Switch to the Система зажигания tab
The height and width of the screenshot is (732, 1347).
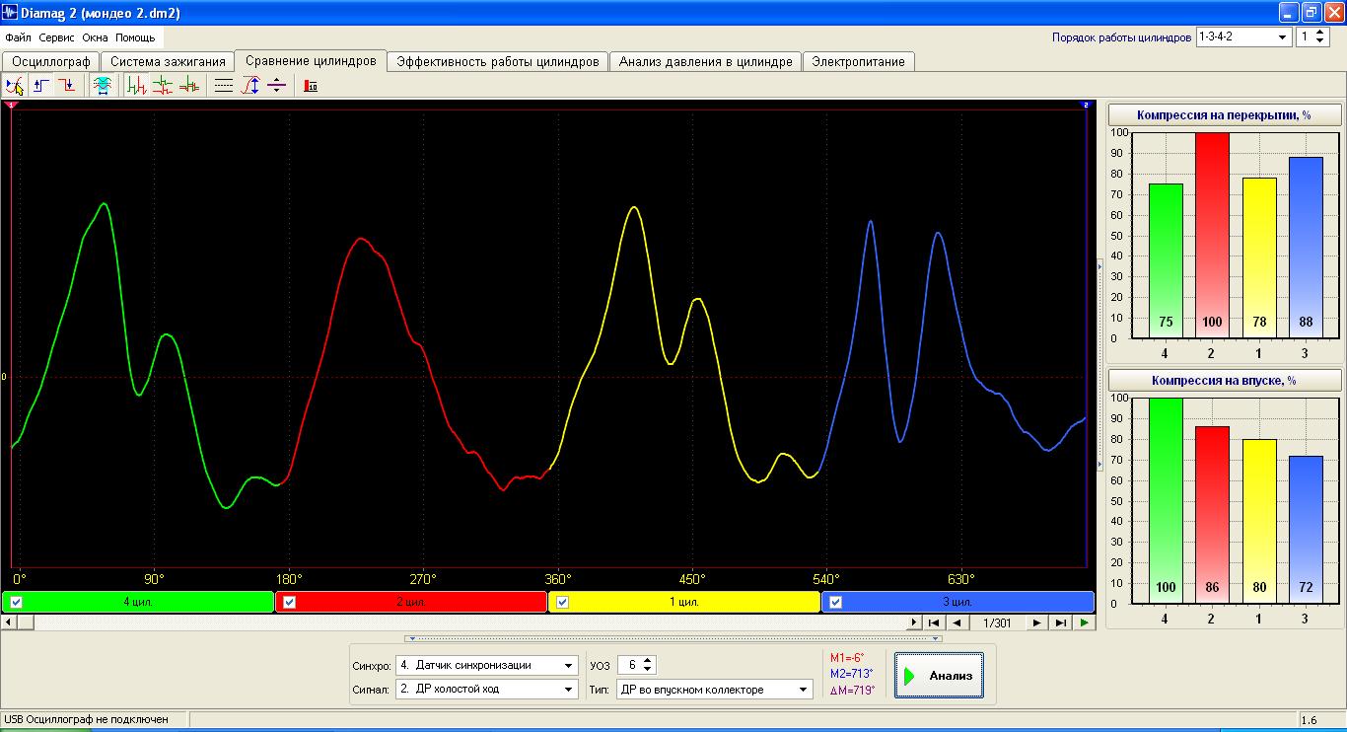point(168,61)
